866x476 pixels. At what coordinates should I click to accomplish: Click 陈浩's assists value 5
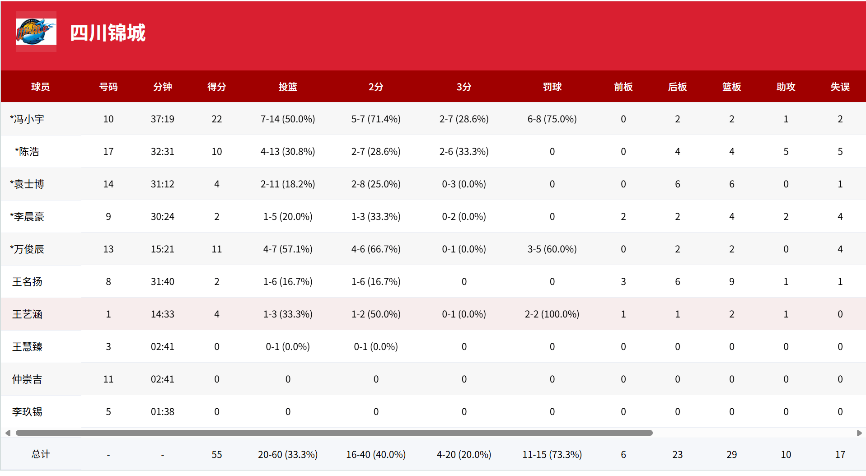[x=786, y=152]
